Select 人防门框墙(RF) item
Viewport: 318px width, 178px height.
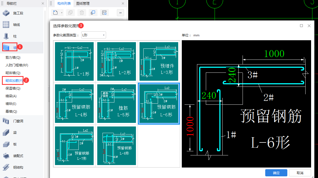17,65
